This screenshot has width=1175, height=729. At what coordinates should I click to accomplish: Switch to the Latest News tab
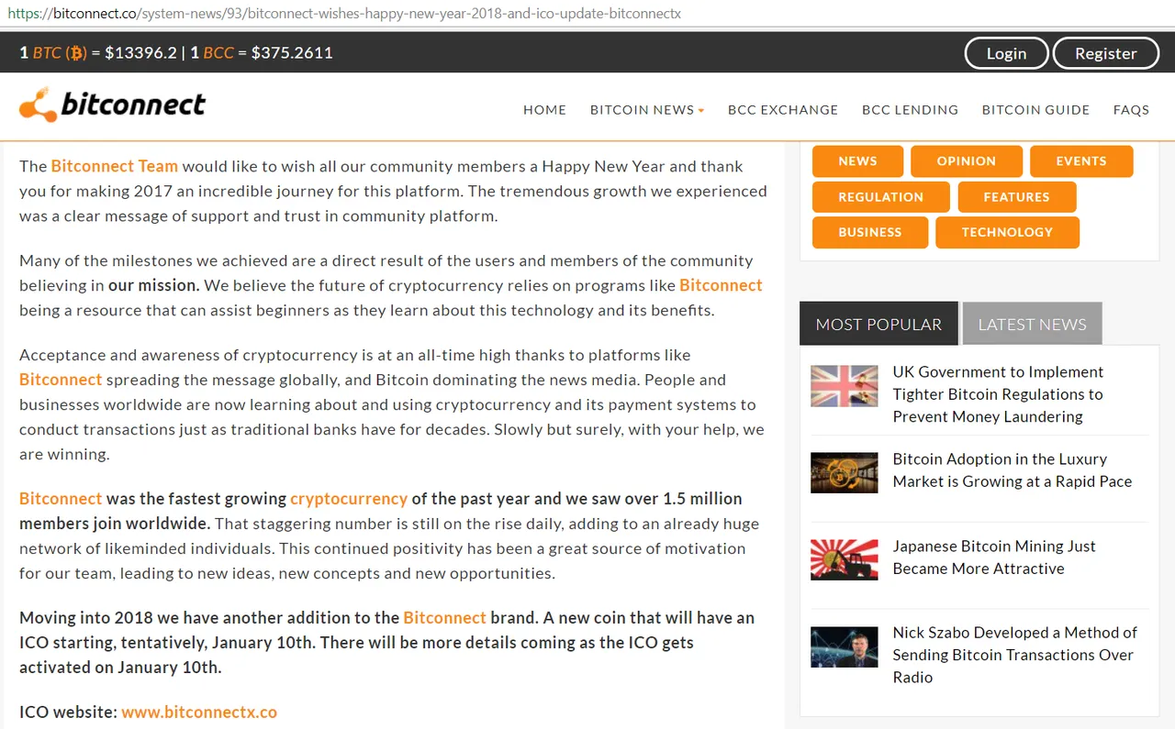pyautogui.click(x=1032, y=324)
